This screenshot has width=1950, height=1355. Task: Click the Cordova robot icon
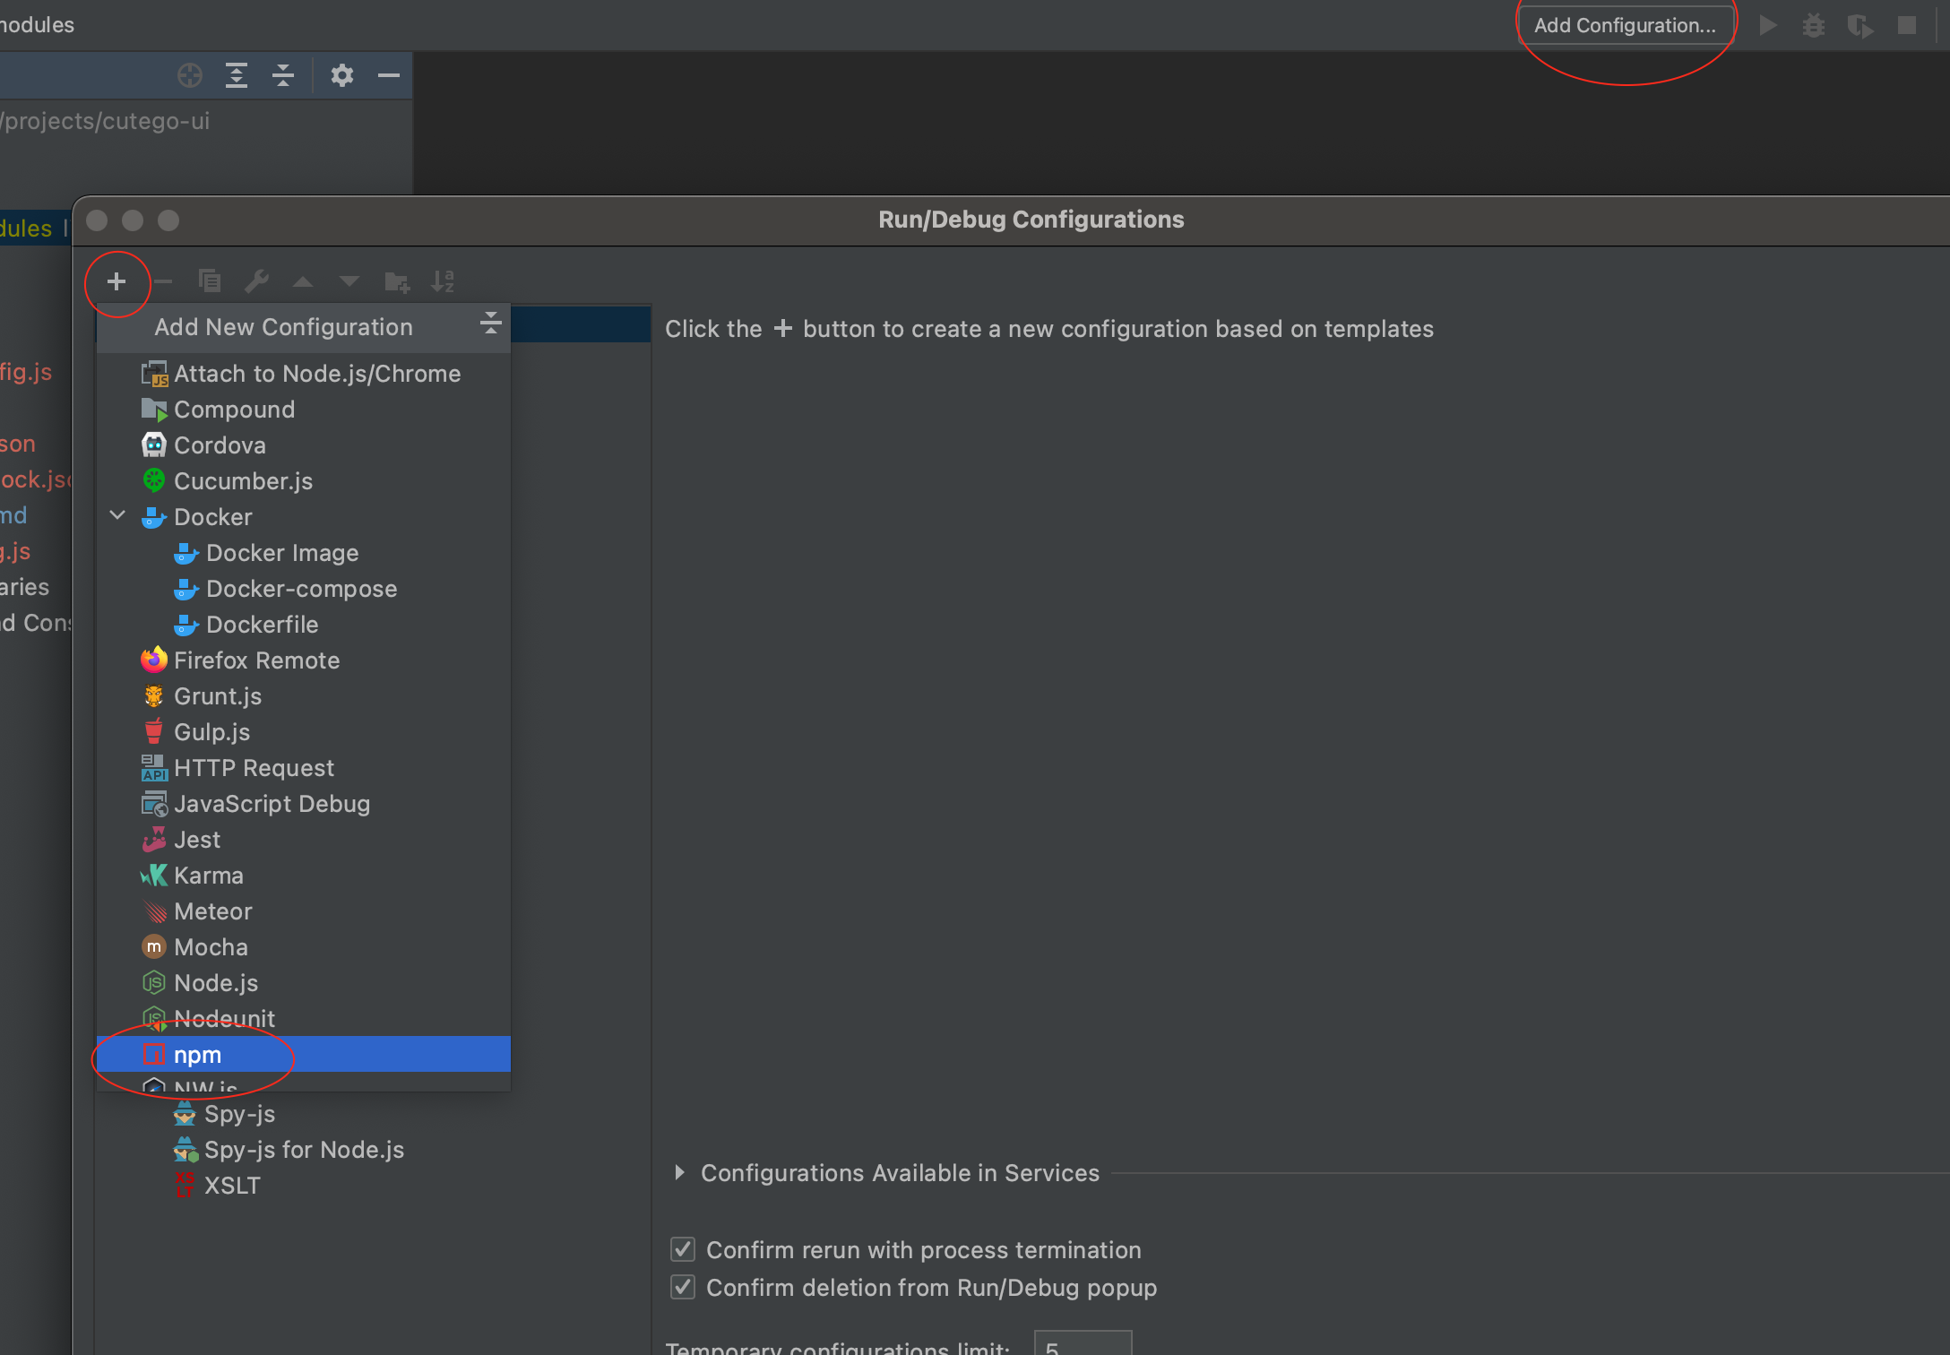click(154, 444)
